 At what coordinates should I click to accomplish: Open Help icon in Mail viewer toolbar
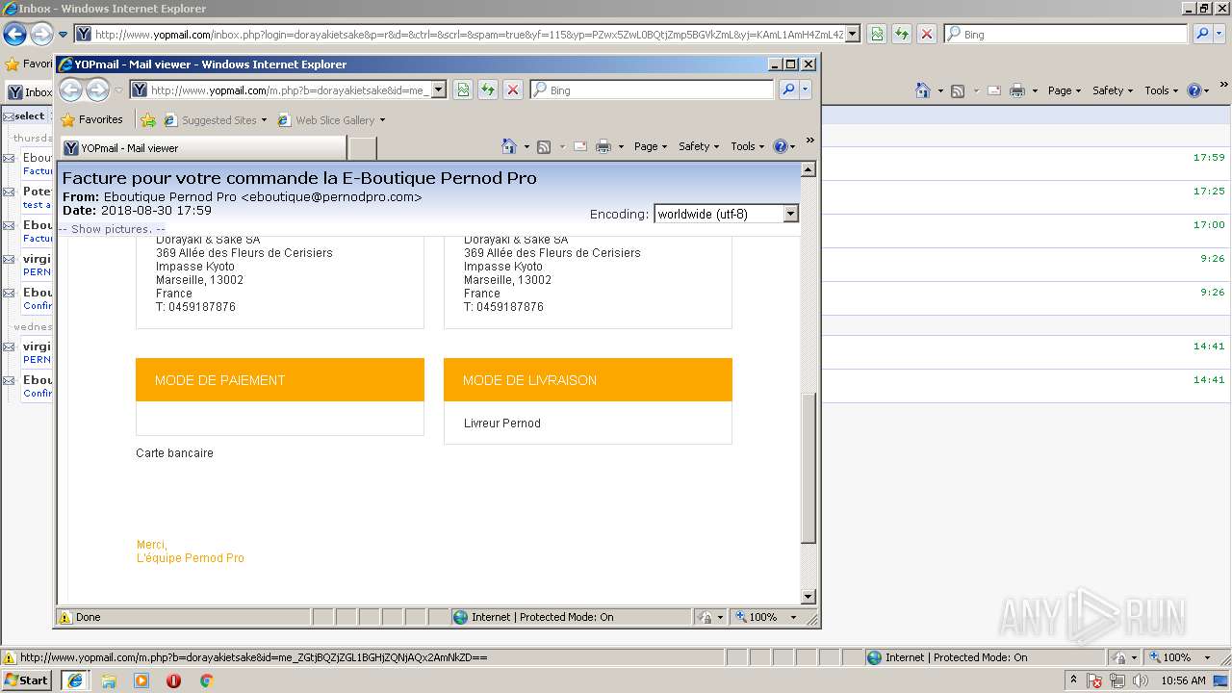click(x=780, y=146)
